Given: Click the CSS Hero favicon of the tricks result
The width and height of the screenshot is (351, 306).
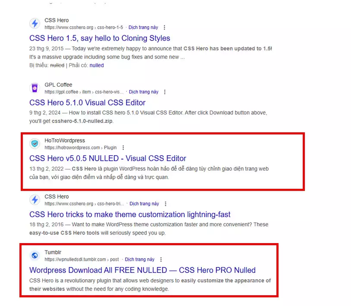Looking at the screenshot, I should 34,200.
